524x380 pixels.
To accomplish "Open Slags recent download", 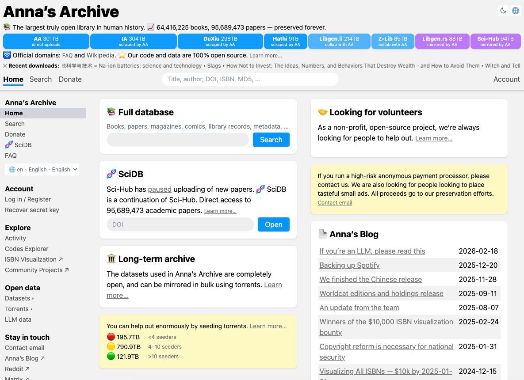I will click(214, 66).
